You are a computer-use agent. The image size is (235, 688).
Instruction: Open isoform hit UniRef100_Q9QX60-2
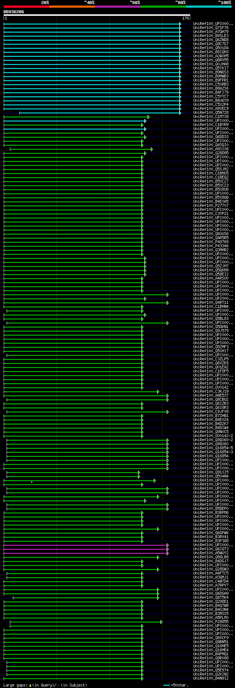click(x=213, y=440)
